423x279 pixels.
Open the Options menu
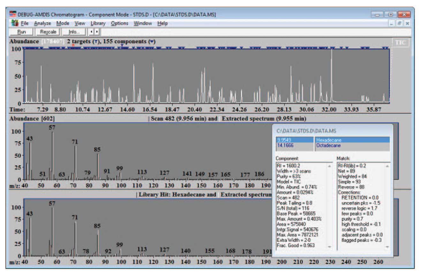pos(119,23)
